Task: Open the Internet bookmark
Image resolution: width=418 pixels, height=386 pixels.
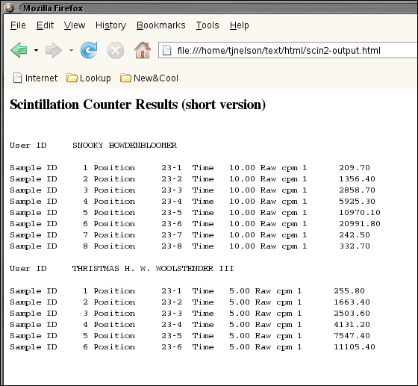Action: point(35,78)
